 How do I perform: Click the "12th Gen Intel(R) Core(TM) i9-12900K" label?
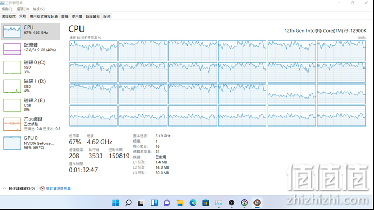click(x=325, y=31)
